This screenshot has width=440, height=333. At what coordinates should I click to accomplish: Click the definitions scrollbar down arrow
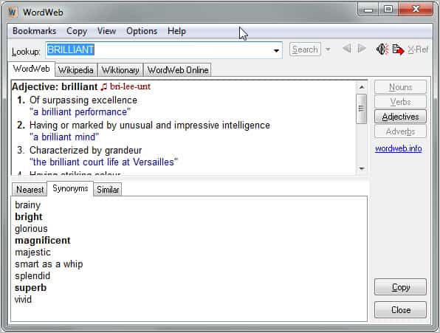[362, 168]
